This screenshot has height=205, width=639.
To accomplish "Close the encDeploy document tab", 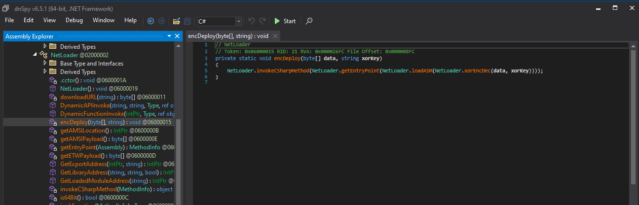I will (275, 36).
